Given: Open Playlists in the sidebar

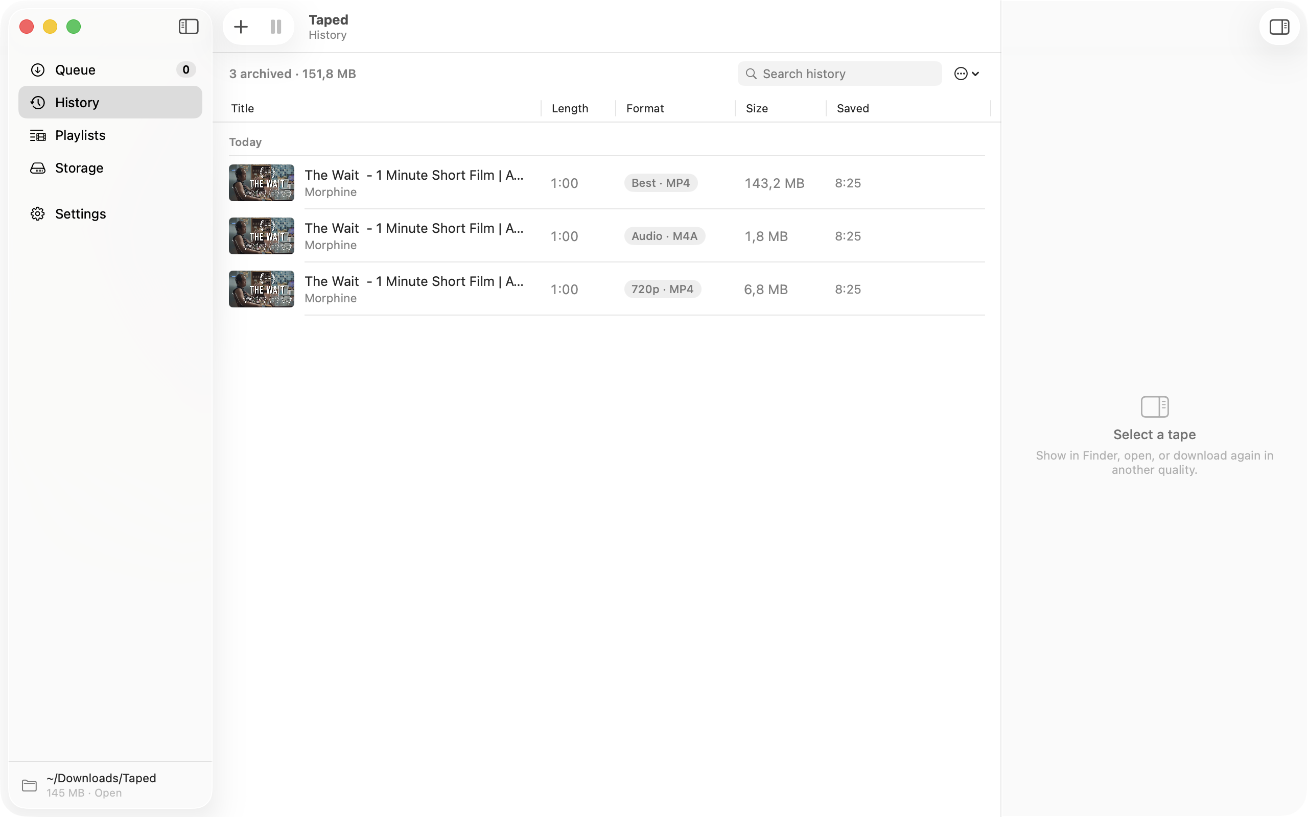Looking at the screenshot, I should click(110, 135).
